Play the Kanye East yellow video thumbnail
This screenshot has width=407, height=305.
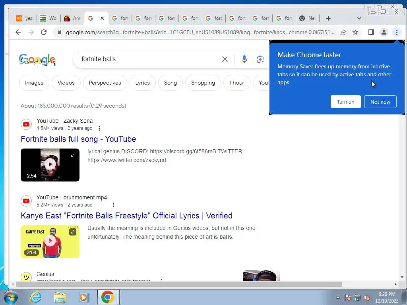click(50, 241)
